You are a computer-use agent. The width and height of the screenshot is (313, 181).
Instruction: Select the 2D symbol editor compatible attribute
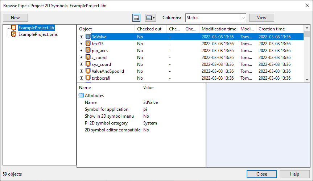112,130
